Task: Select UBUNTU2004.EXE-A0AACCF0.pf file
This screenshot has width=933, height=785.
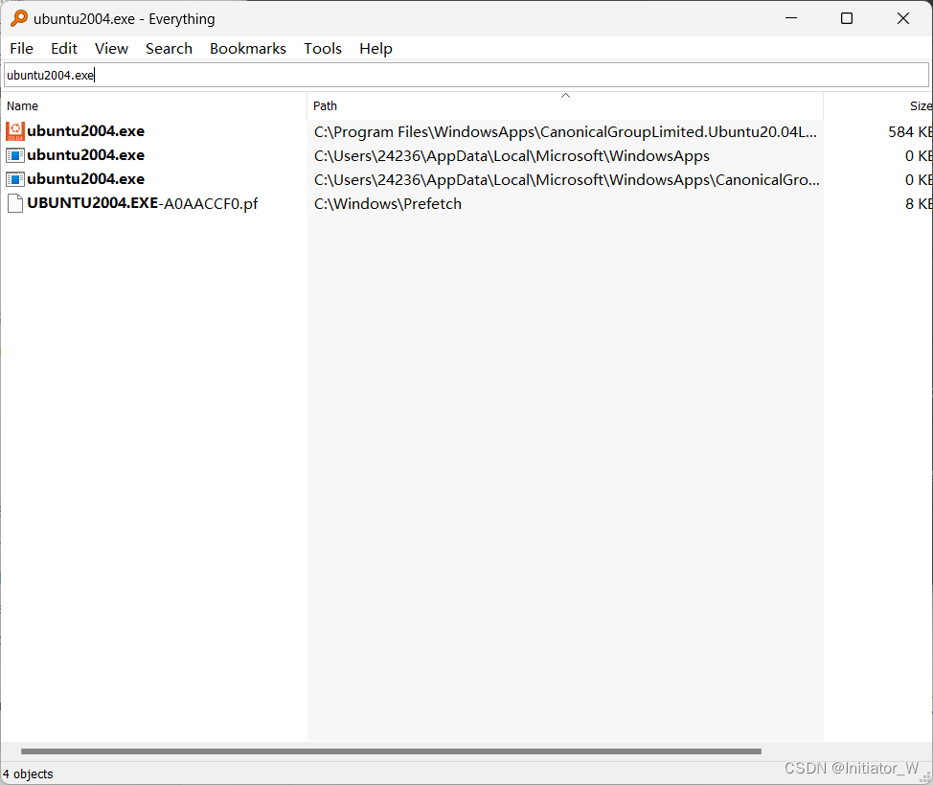Action: [142, 204]
